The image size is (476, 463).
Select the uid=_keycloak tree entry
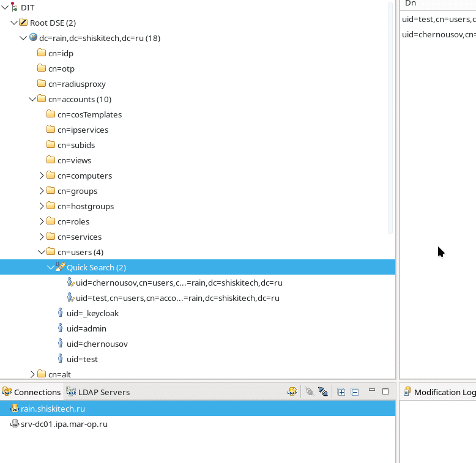[92, 313]
